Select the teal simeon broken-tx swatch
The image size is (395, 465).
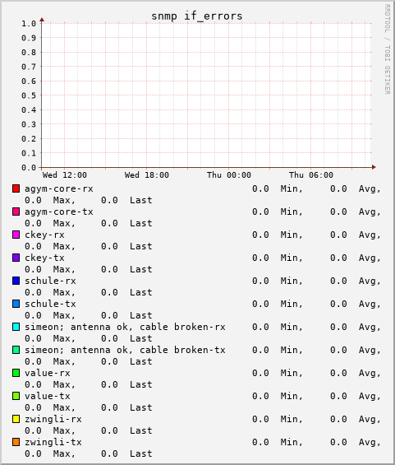[16, 350]
